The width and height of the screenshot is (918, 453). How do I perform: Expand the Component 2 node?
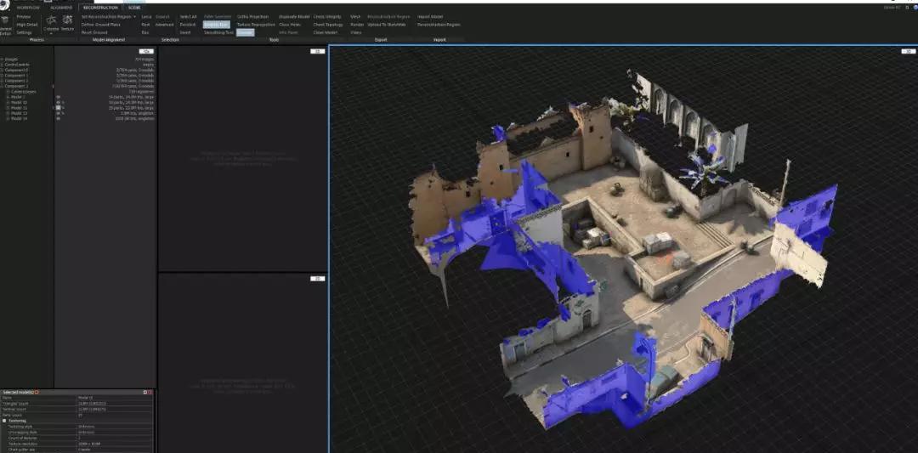coord(2,80)
